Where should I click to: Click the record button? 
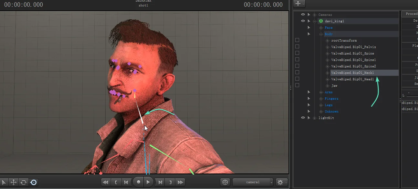coord(139,182)
